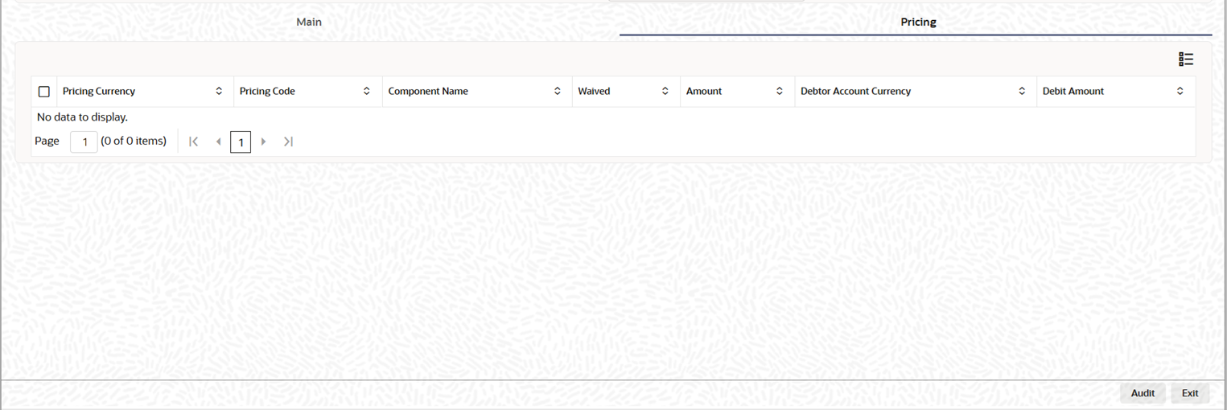
Task: Click the Audit button
Action: [x=1143, y=393]
